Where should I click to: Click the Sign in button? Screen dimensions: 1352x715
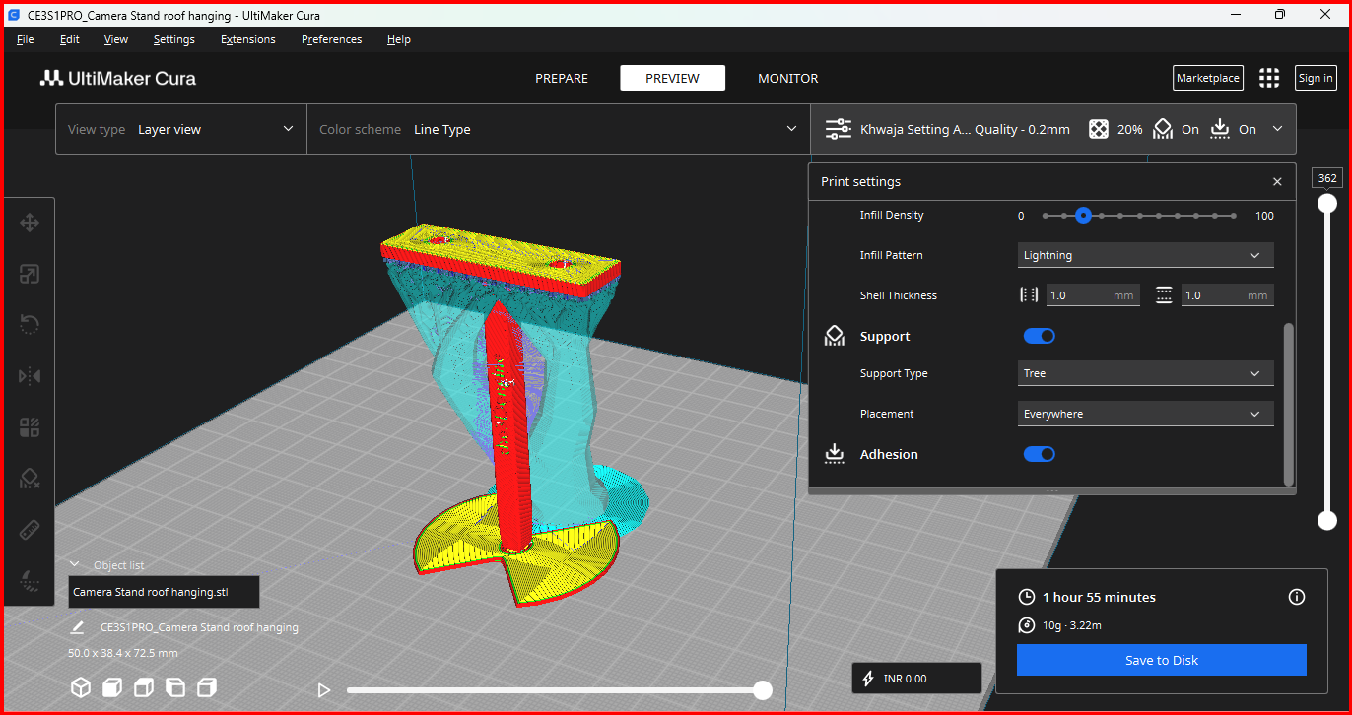pyautogui.click(x=1316, y=78)
